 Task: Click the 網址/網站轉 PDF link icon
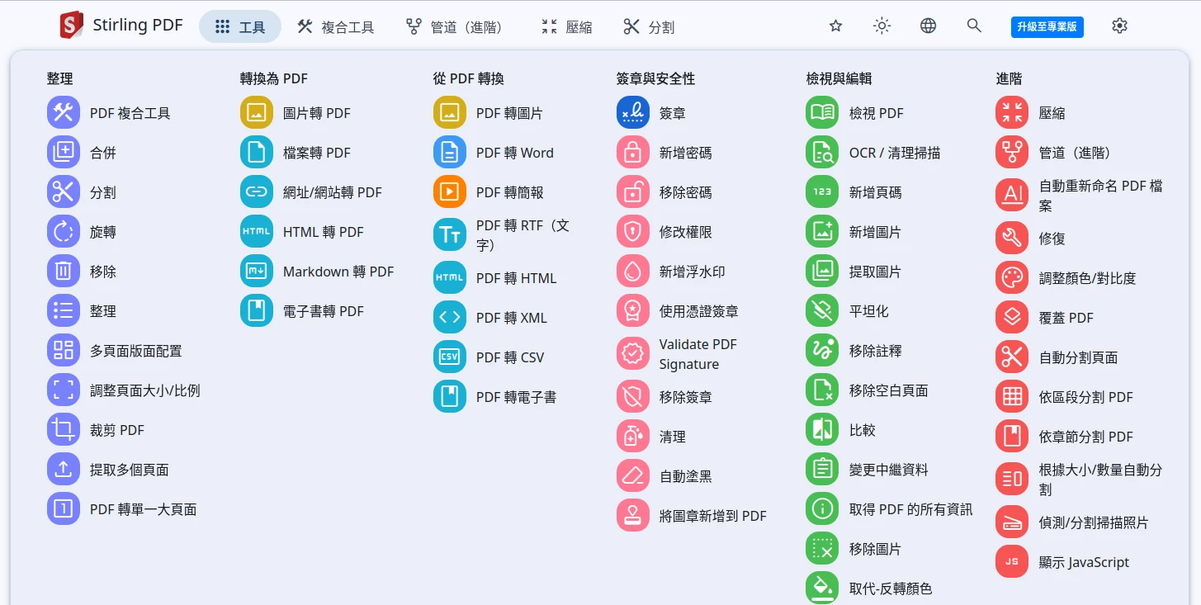(x=257, y=191)
